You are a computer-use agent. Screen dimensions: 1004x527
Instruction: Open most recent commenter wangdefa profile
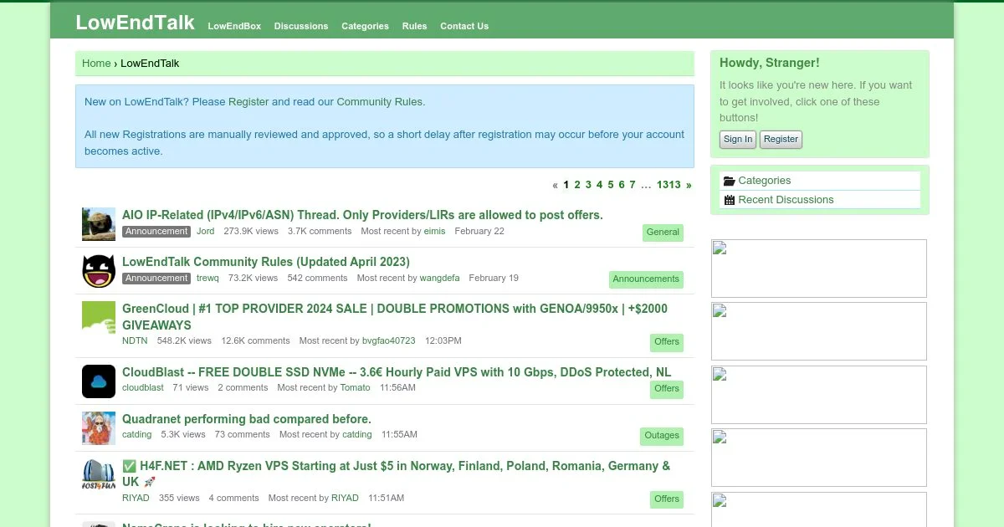pos(439,279)
